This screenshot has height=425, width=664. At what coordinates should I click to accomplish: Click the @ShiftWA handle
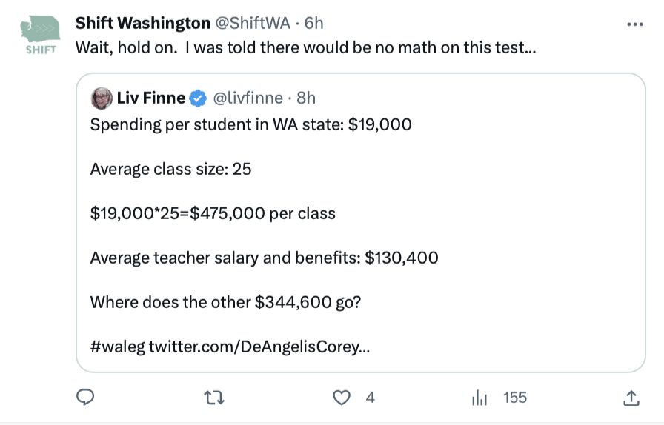click(x=252, y=24)
